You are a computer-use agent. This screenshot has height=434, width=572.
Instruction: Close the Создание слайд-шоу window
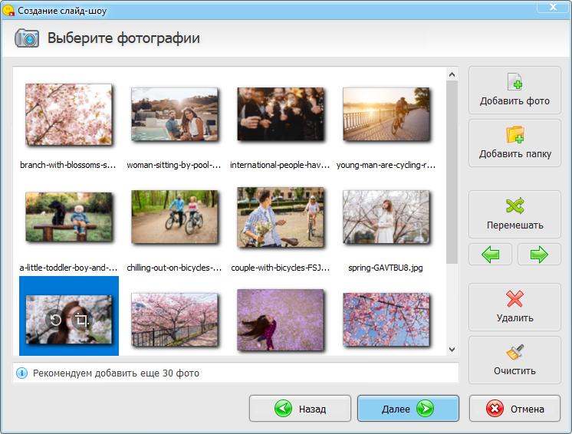point(553,7)
